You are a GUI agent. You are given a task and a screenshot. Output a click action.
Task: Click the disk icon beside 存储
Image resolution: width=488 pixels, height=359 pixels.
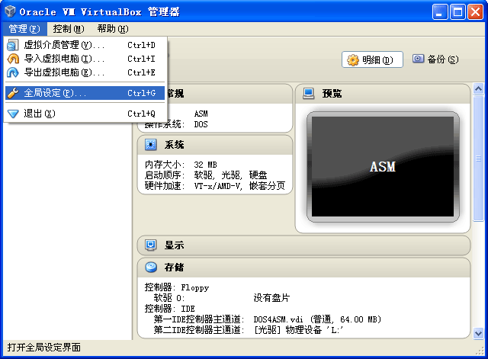151,267
